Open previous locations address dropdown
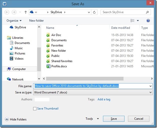Screen dimensions: 157x128 (x=89, y=12)
